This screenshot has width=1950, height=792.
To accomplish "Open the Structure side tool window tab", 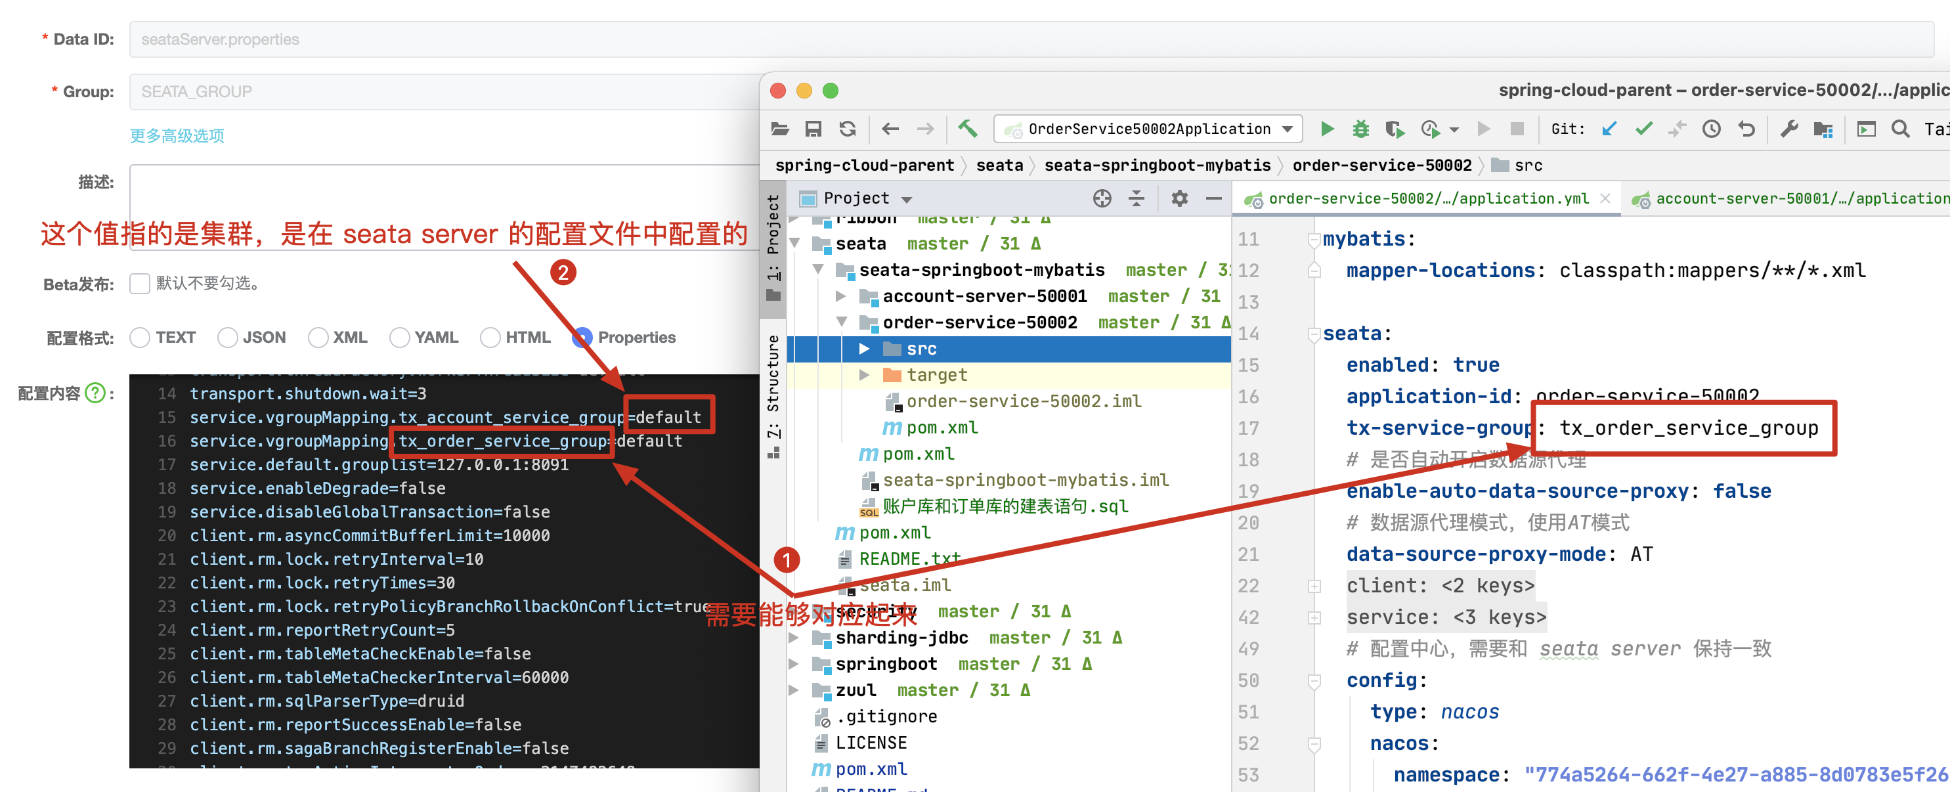I will [773, 396].
